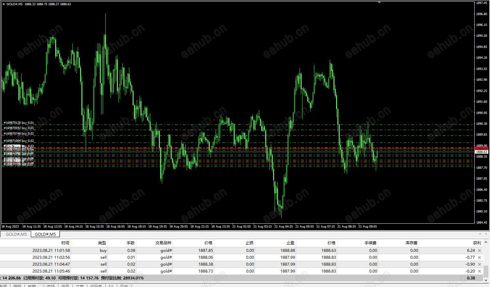Sort orders by the 止损 column header
490x287 pixels.
(249, 243)
